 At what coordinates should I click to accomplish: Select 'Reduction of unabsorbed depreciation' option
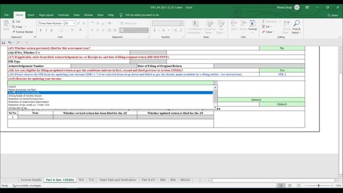tap(110, 102)
